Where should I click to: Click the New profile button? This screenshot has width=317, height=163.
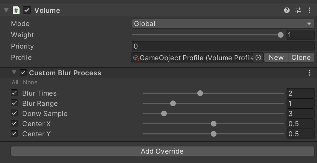pyautogui.click(x=276, y=58)
